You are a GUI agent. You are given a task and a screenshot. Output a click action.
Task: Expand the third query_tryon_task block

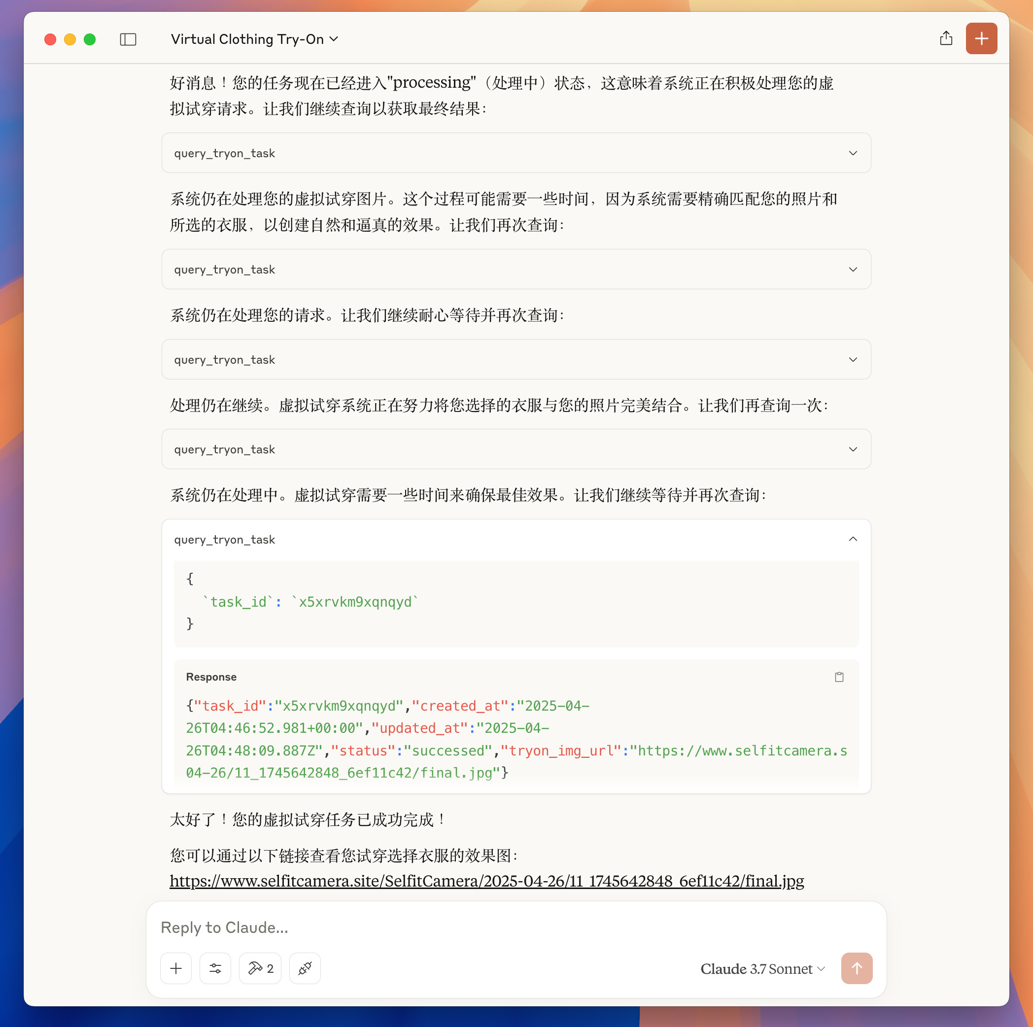click(516, 359)
